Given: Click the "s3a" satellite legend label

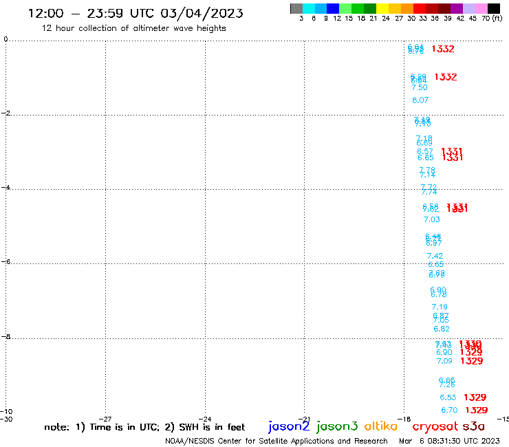Looking at the screenshot, I should [x=474, y=426].
